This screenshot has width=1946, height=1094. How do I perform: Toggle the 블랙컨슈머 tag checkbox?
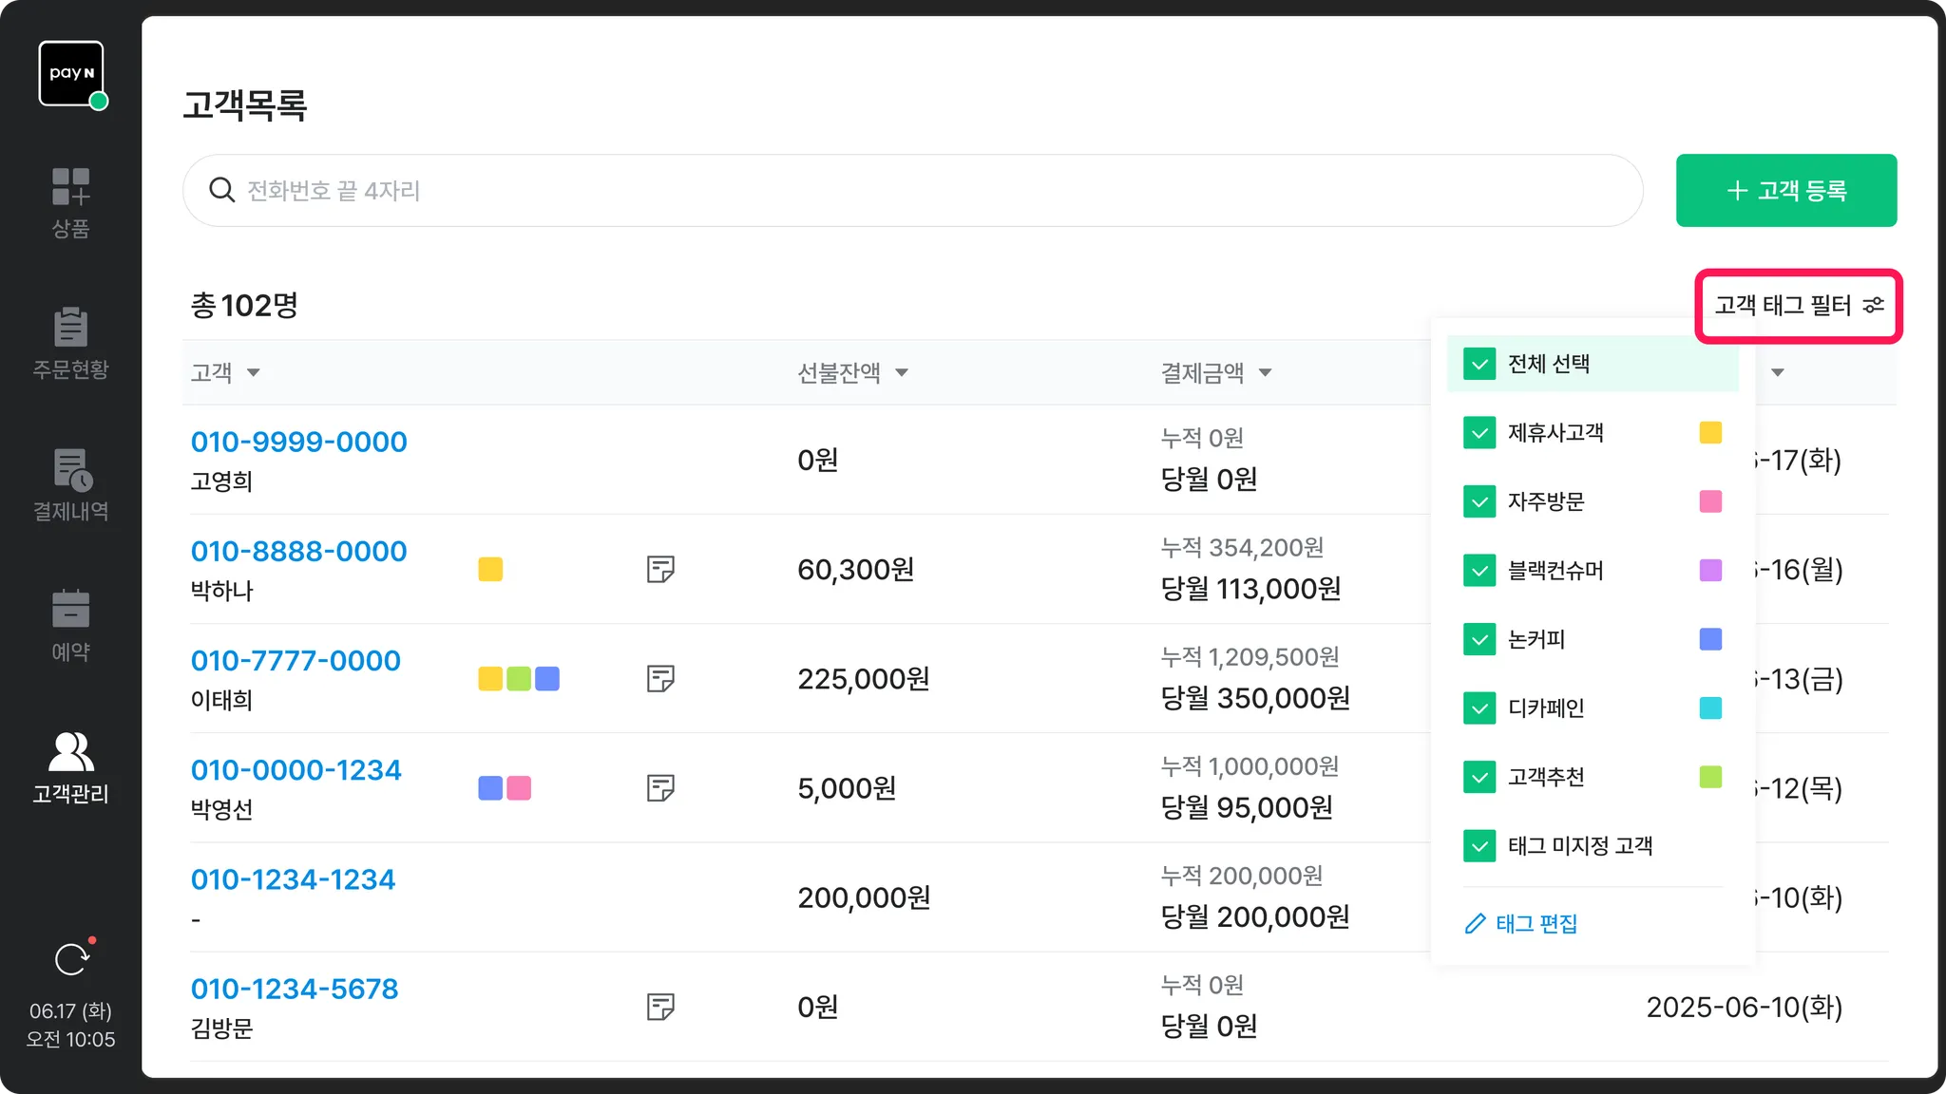coord(1479,571)
